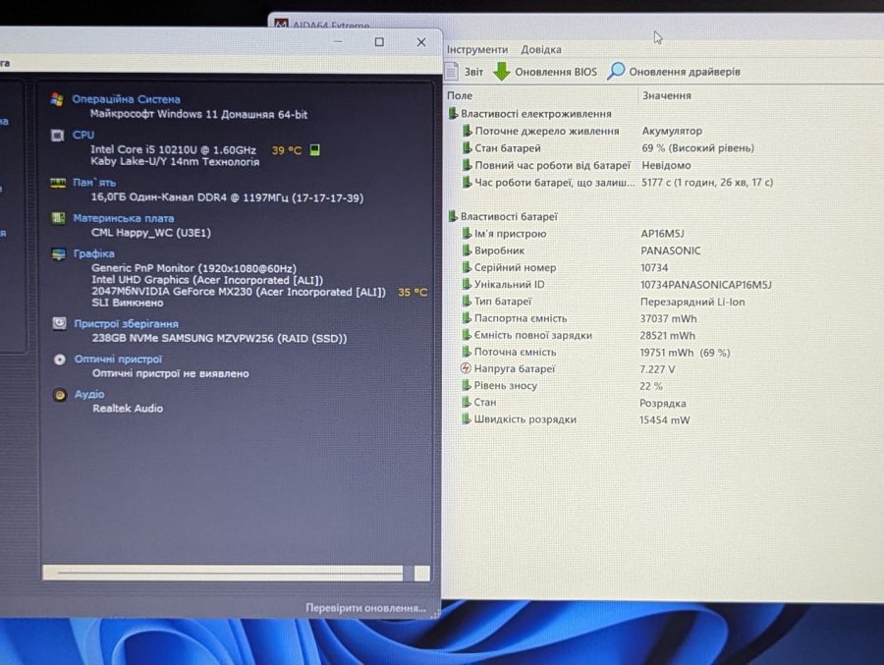
Task: Click the magnifier driver update icon
Action: (616, 71)
